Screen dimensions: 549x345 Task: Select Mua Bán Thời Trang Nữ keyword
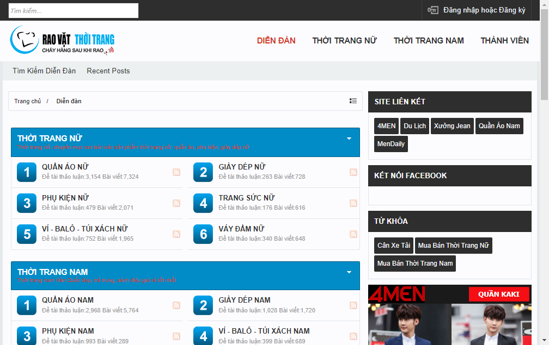click(x=453, y=246)
